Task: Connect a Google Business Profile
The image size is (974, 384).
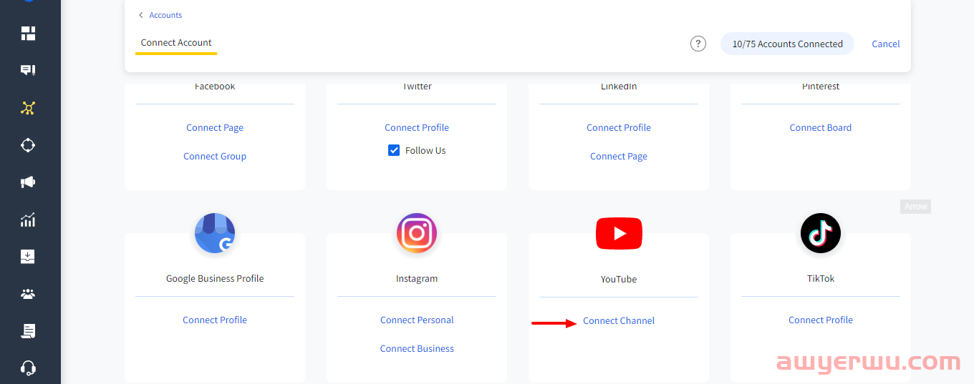Action: [x=215, y=320]
